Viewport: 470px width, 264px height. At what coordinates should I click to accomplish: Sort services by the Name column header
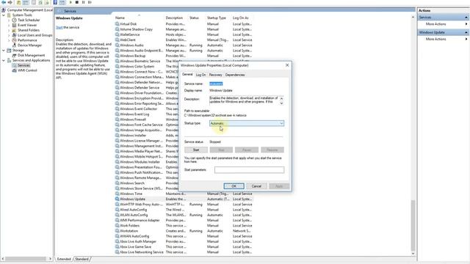(x=139, y=18)
